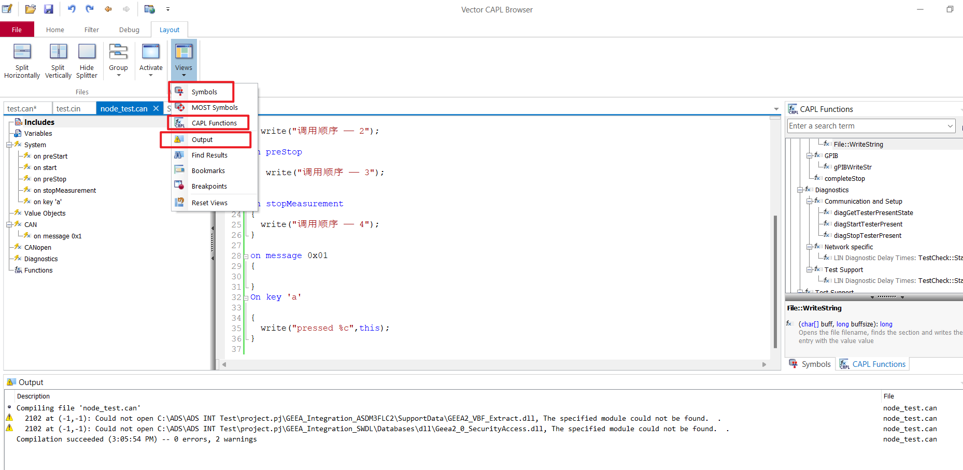Click the compile icon in the quick access toolbar
Screen dimensions: 963x470
tap(150, 9)
